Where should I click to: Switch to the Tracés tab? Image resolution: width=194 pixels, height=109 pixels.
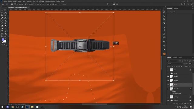pyautogui.click(x=180, y=58)
